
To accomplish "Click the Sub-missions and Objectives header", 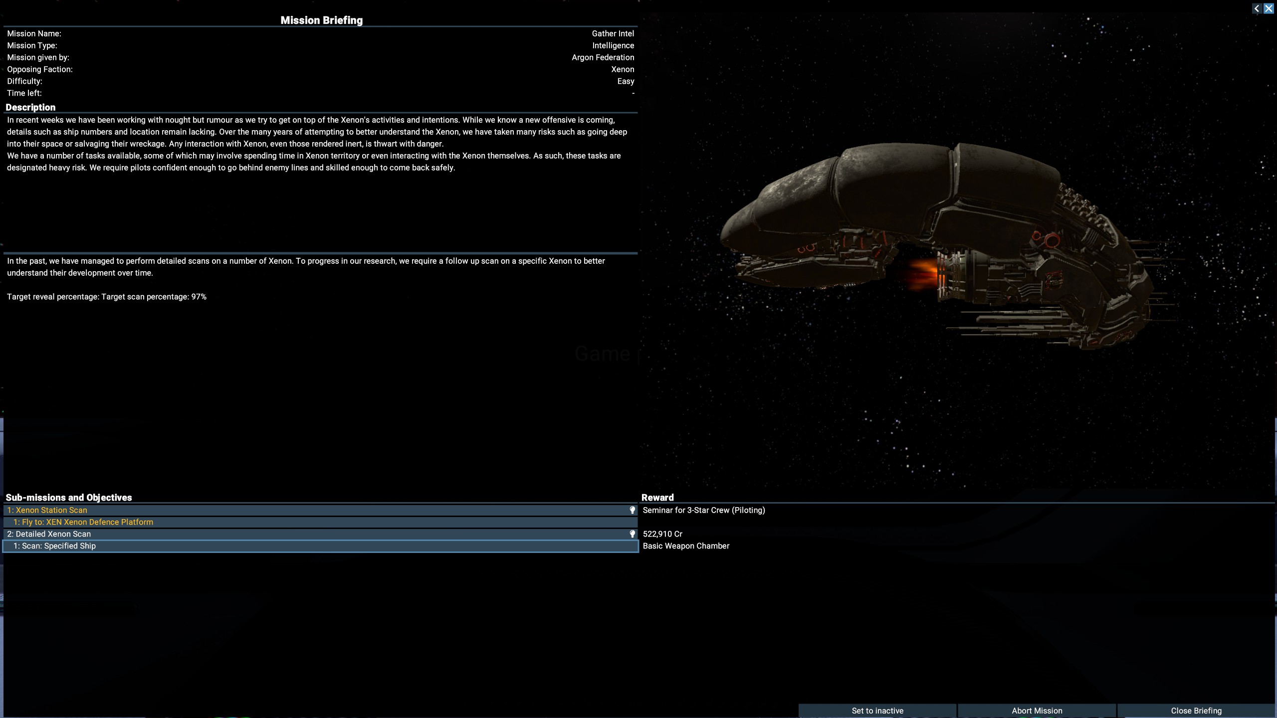I will click(x=69, y=498).
